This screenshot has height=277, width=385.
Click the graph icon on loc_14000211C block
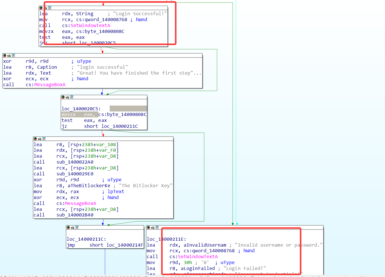coord(77,227)
